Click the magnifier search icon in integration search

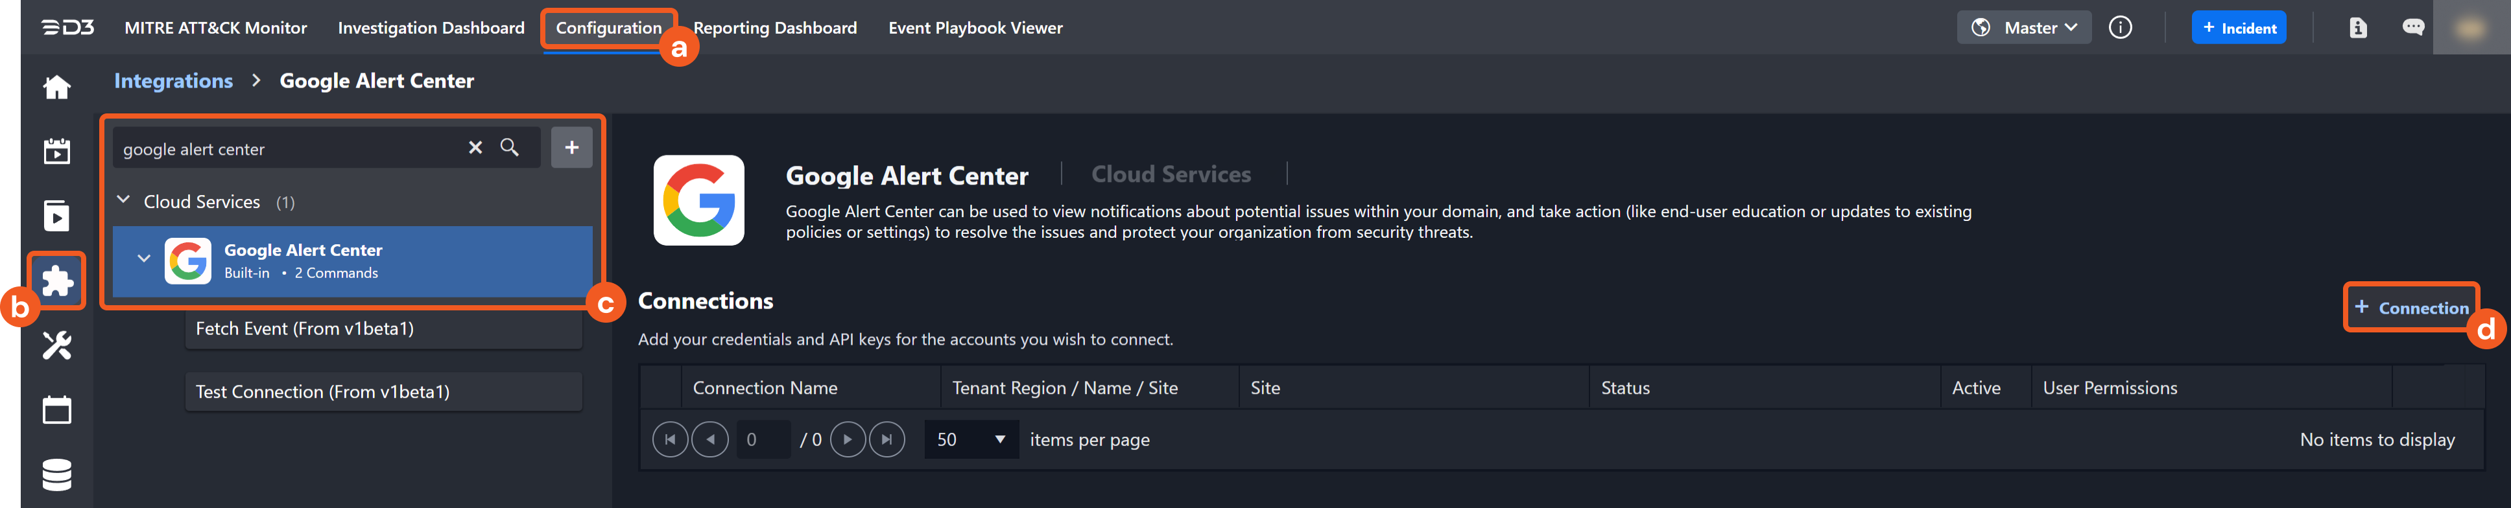[x=509, y=148]
